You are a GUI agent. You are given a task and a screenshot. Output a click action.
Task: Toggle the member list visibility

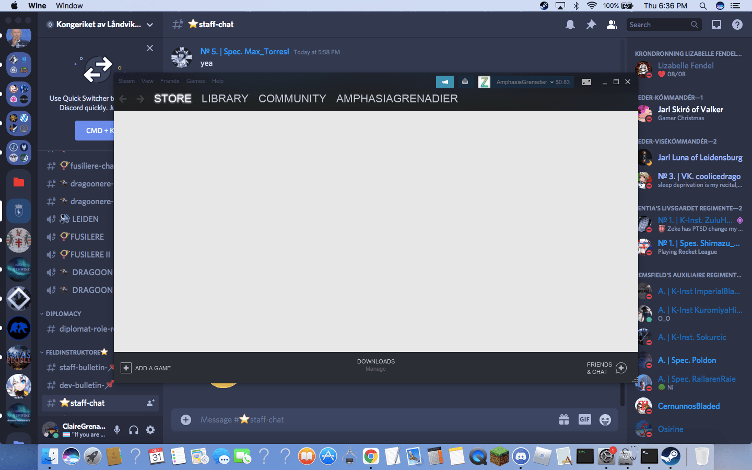[x=612, y=24]
